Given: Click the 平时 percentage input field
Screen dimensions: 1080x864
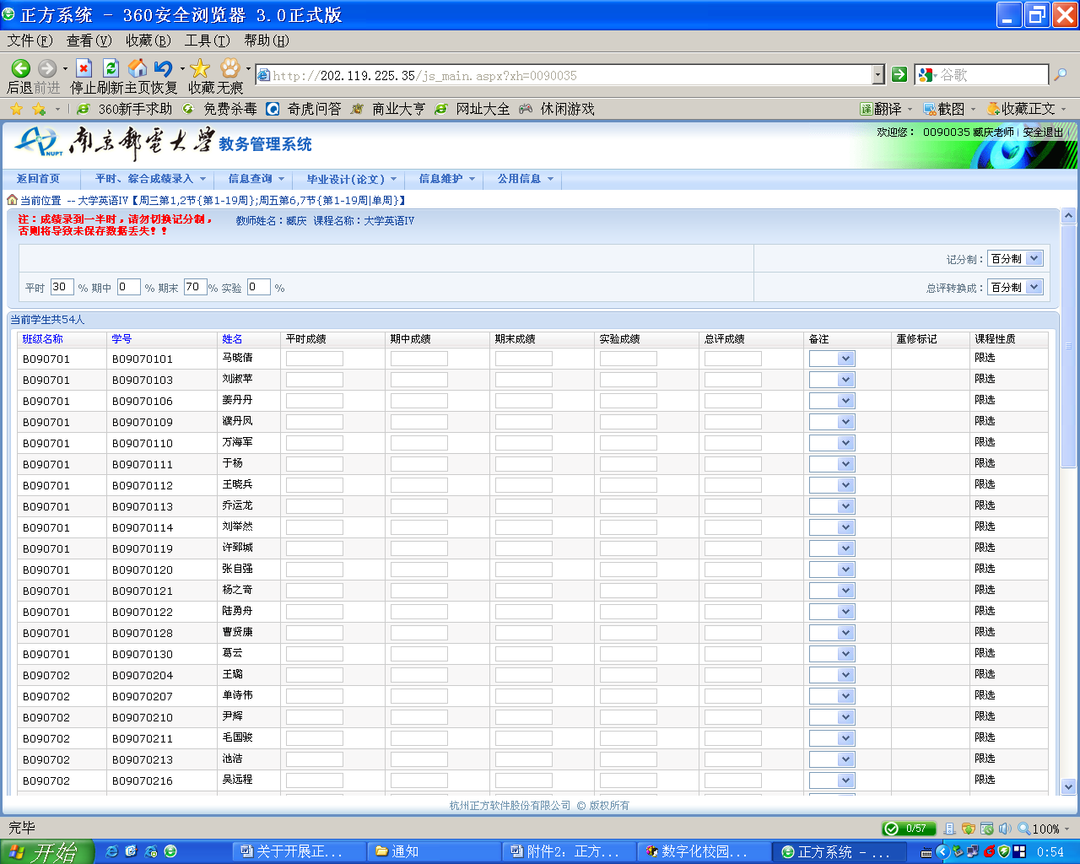Looking at the screenshot, I should (62, 287).
